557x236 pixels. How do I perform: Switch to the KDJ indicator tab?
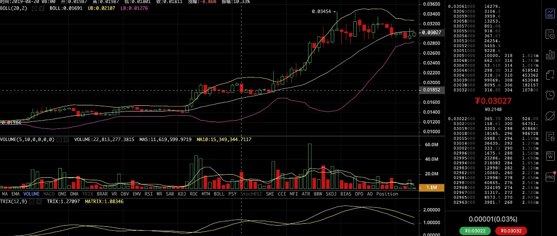tap(182, 194)
